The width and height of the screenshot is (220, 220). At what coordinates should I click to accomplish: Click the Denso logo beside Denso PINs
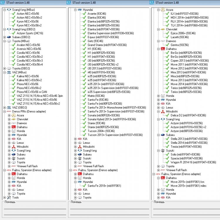[9, 111]
